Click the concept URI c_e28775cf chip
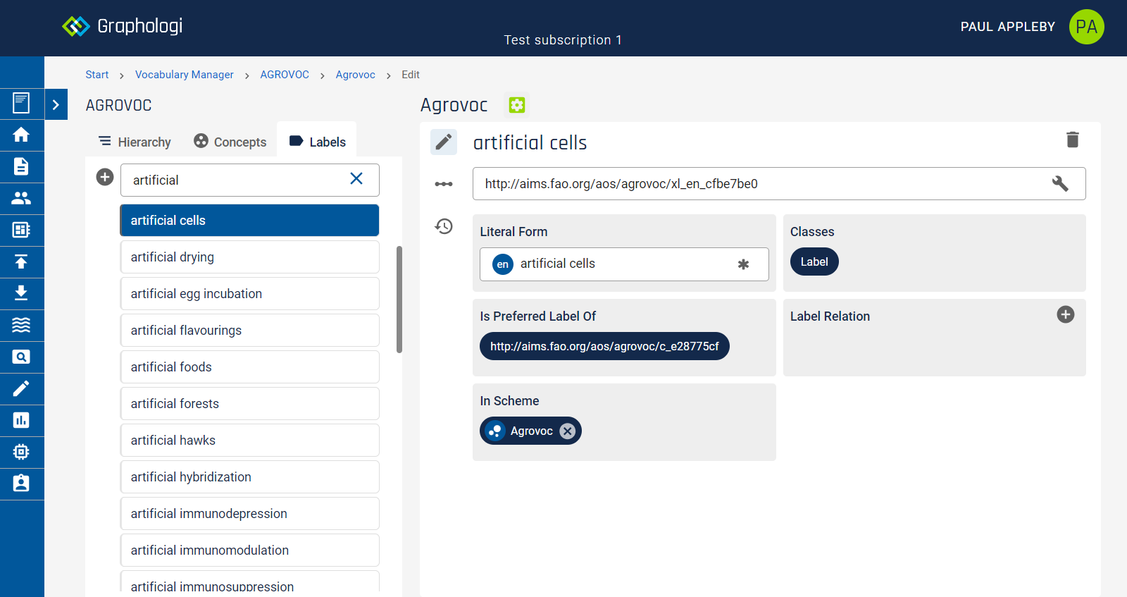Image resolution: width=1127 pixels, height=597 pixels. (604, 346)
